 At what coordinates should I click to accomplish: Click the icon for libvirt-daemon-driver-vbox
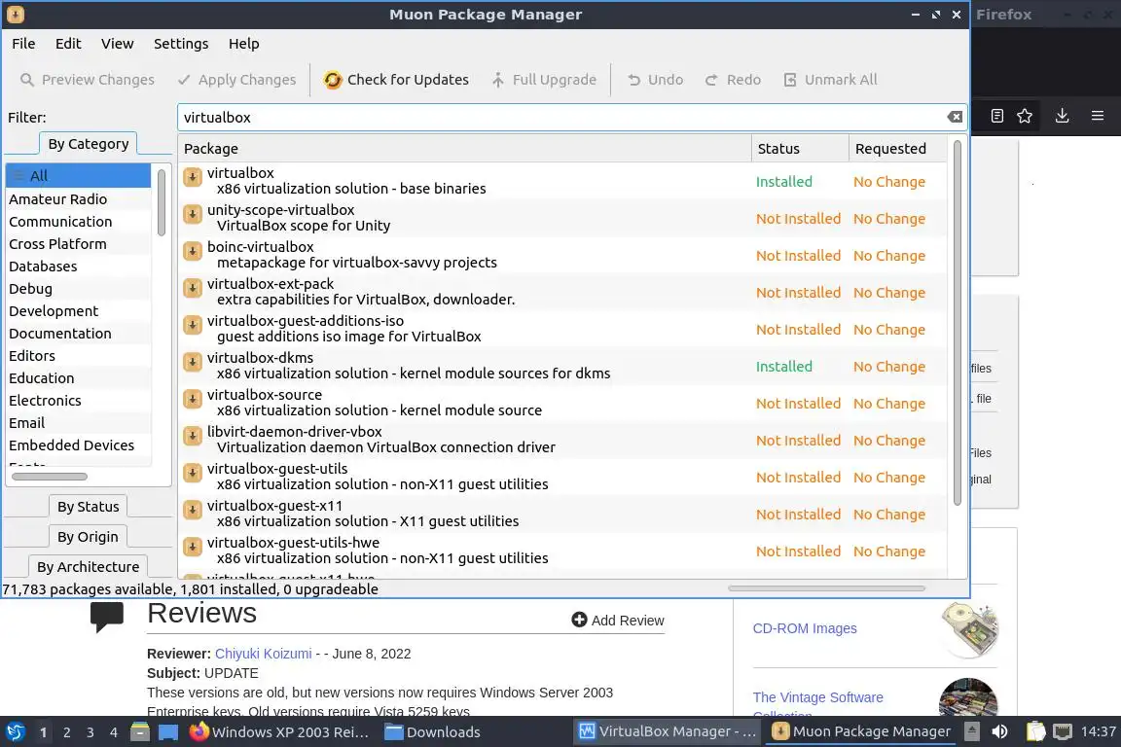193,436
